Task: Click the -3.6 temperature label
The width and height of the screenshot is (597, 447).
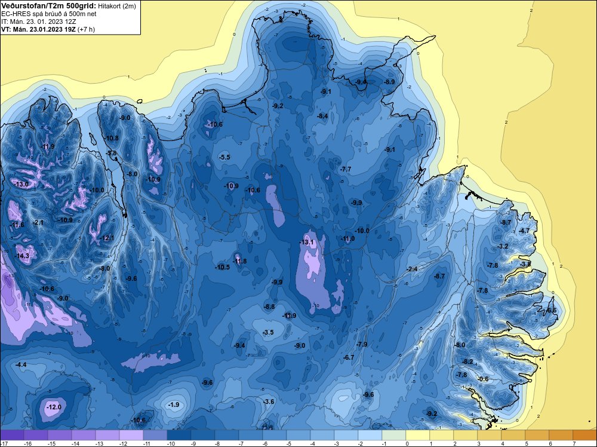Action: (269, 402)
